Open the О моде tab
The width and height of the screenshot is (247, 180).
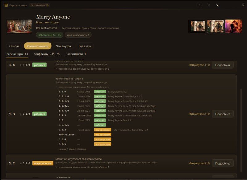(x=14, y=46)
